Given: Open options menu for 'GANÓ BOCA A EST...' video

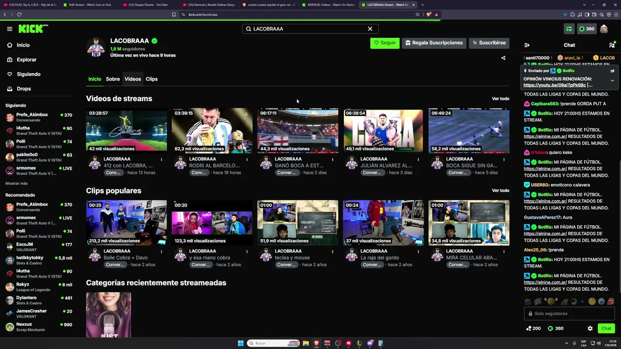Looking at the screenshot, I should pyautogui.click(x=332, y=159).
